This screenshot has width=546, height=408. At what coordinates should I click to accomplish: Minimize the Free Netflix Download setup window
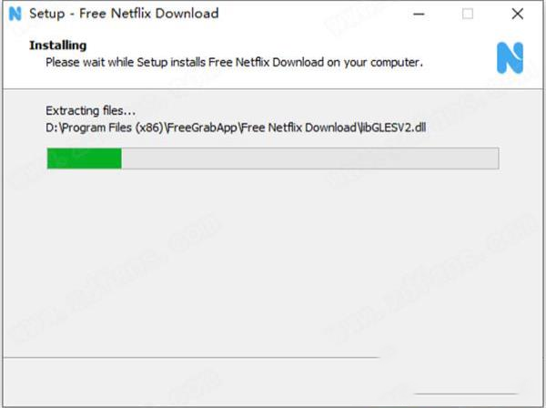[419, 15]
